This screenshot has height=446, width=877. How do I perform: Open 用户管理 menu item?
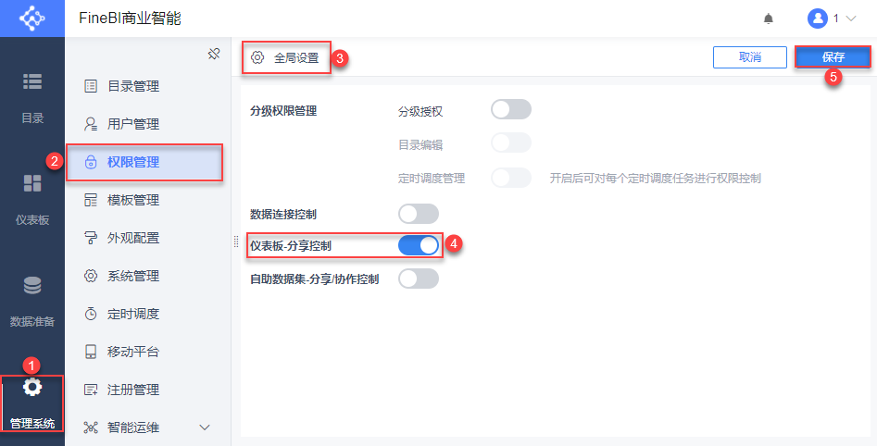[133, 124]
